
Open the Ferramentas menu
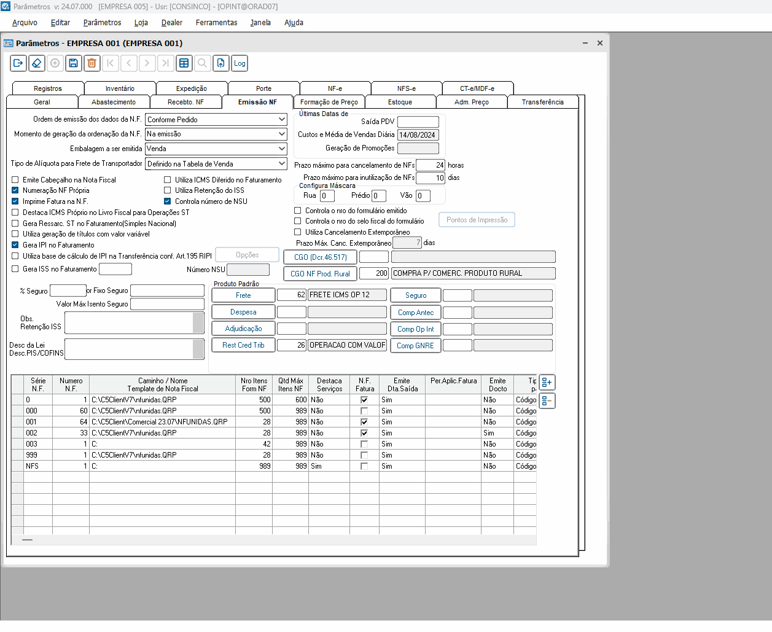216,23
